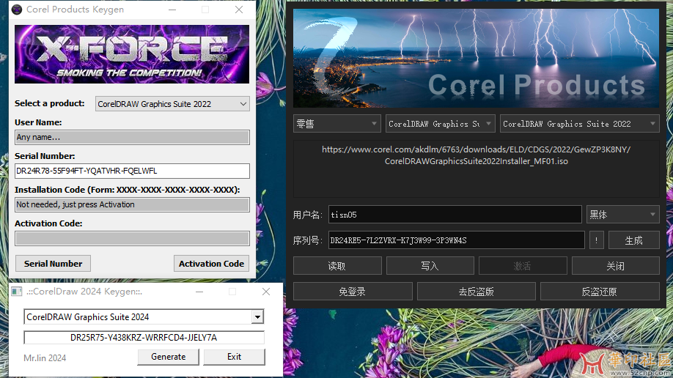Open the CorelDRAW Graphics Suite 2022 version dropdown in dark window

point(579,124)
